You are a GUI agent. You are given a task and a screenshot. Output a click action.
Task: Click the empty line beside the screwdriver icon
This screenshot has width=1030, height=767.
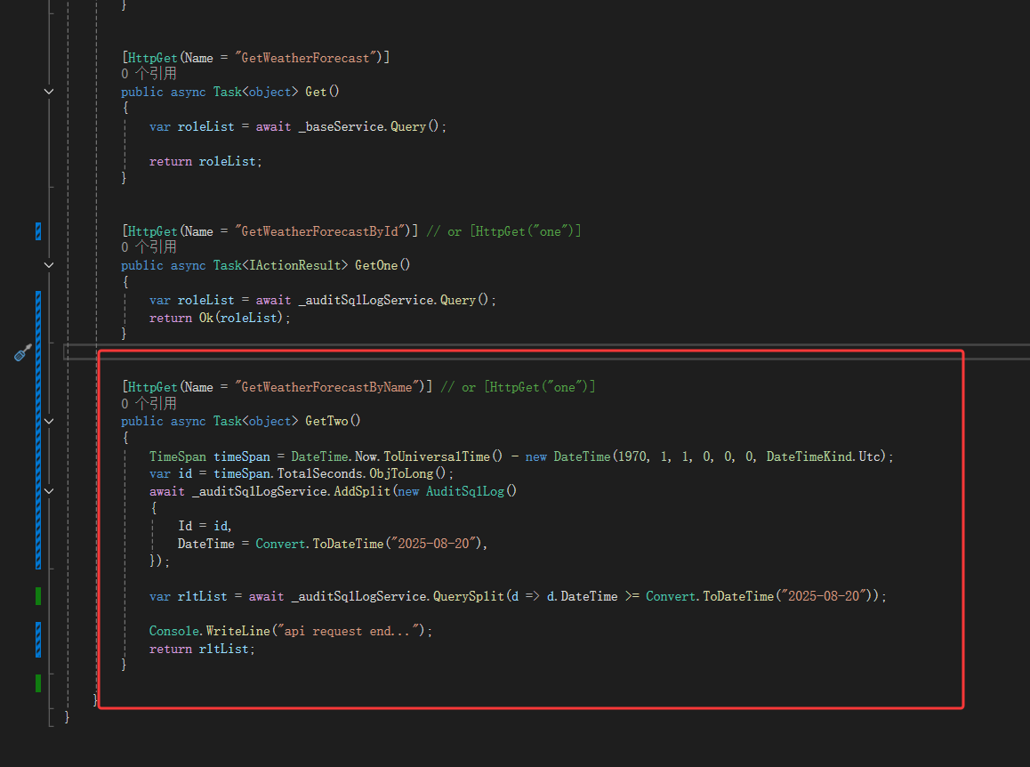546,352
